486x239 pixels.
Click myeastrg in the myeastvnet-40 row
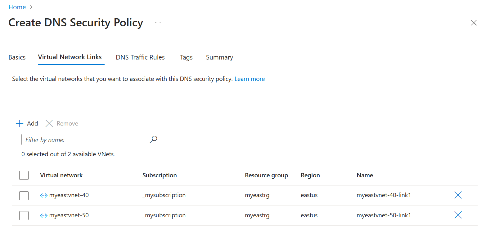click(x=257, y=195)
